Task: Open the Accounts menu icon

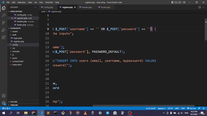Action: point(4,96)
